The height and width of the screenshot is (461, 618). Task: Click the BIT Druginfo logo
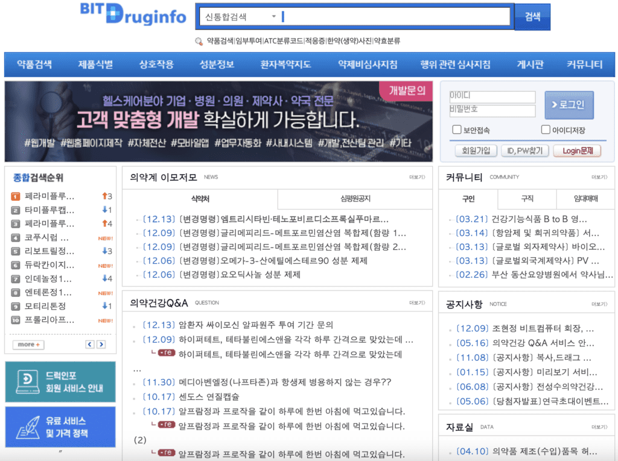coord(133,14)
